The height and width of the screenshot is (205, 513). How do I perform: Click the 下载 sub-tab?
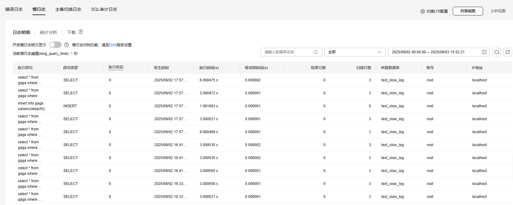click(x=71, y=32)
